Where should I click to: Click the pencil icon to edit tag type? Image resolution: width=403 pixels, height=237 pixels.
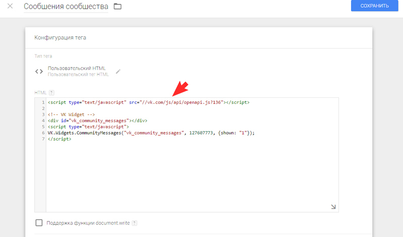(x=118, y=72)
